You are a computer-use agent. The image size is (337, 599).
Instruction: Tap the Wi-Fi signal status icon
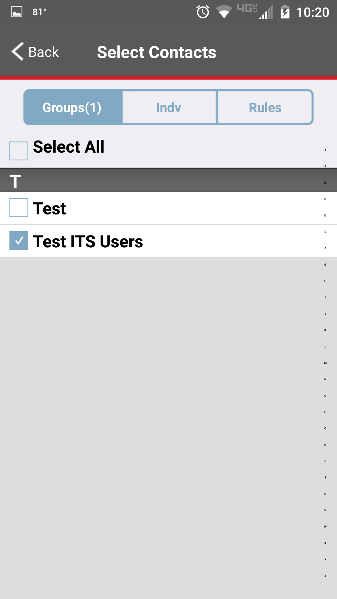click(x=224, y=12)
